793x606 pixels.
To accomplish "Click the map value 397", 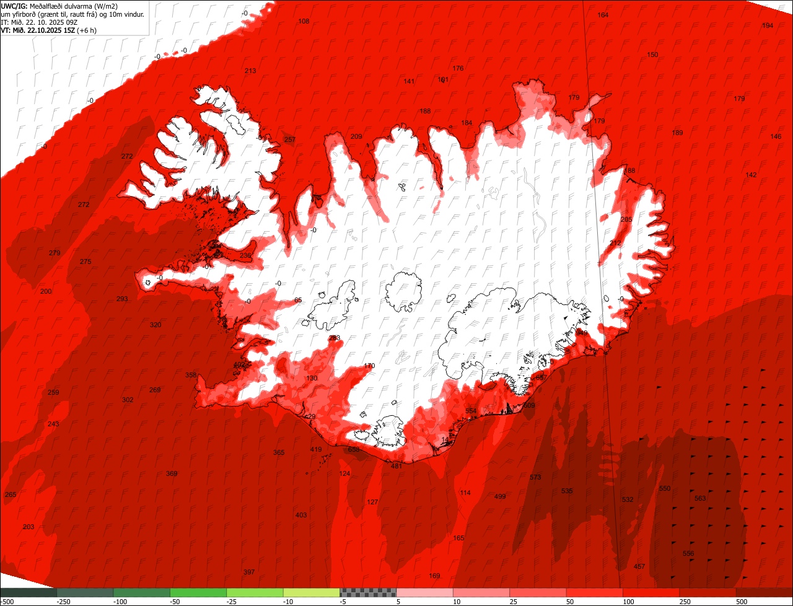I will point(249,571).
